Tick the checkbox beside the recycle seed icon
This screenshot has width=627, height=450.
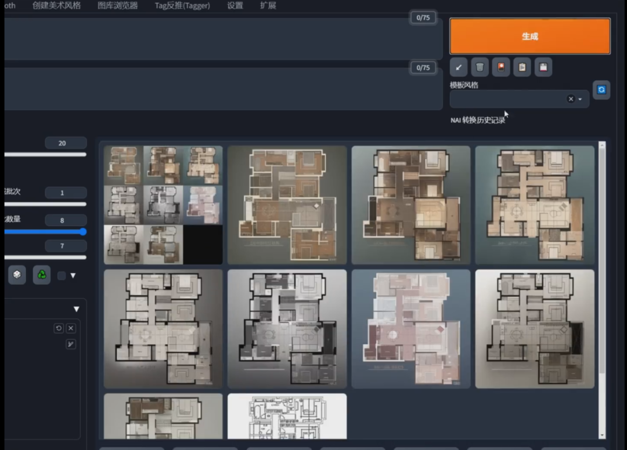click(x=62, y=275)
